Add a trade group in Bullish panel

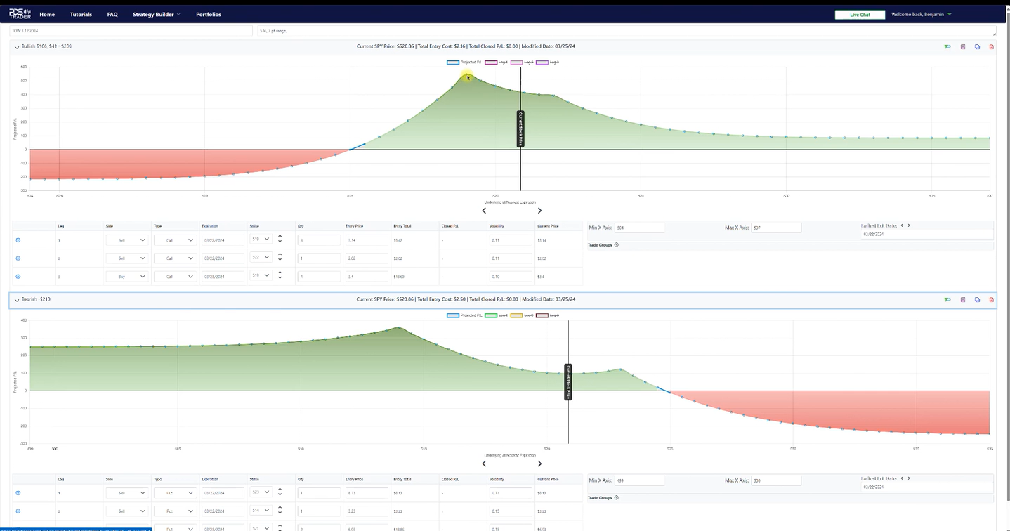tap(617, 245)
